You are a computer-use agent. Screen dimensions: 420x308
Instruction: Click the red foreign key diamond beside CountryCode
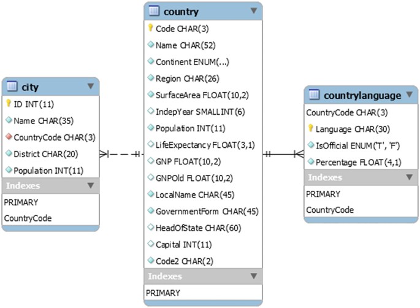(9, 137)
